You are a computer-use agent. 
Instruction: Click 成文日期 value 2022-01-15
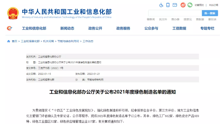point(44,74)
